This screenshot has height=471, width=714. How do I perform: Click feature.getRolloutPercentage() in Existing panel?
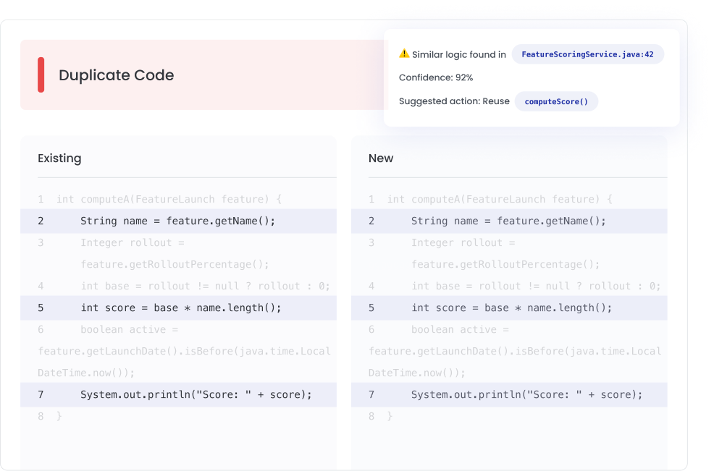pos(175,264)
